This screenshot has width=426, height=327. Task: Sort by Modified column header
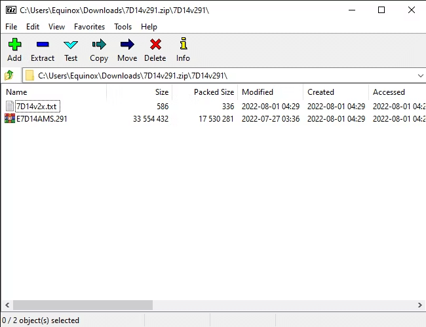click(269, 92)
